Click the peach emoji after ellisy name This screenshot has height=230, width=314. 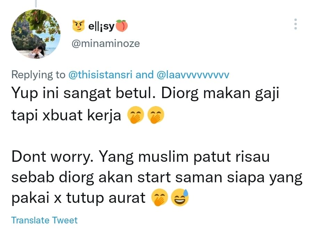point(122,26)
